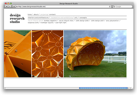Click the lit orange star-pattern interior photo
This screenshot has height=95, width=137.
click(47, 54)
